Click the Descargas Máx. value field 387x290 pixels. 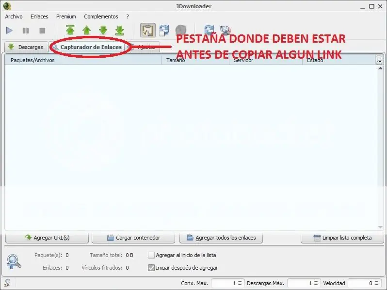coord(300,283)
